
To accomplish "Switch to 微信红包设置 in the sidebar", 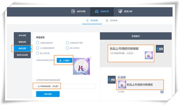I will [22, 55].
